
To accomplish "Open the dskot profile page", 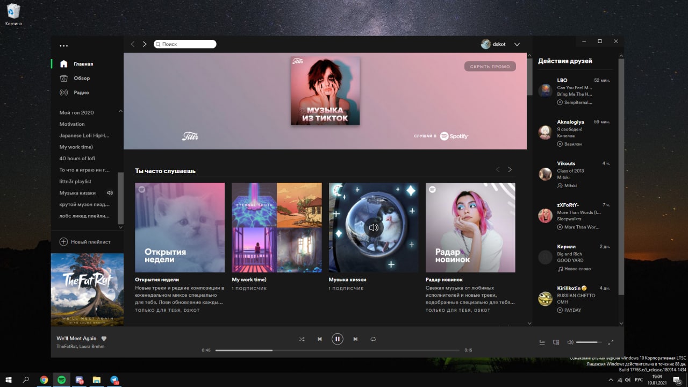I will [x=493, y=44].
